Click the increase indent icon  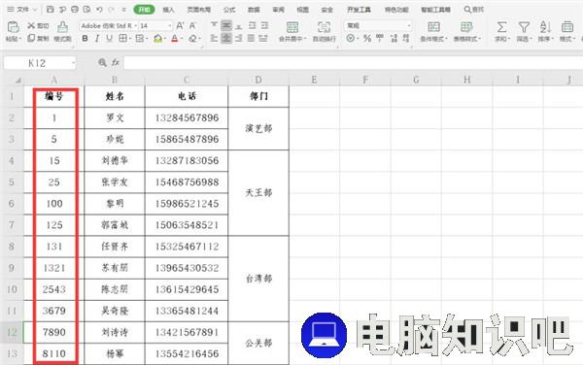(x=264, y=25)
